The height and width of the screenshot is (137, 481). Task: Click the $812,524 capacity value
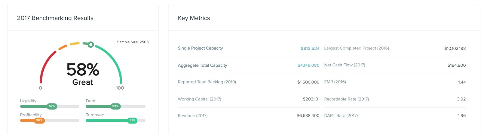point(310,48)
